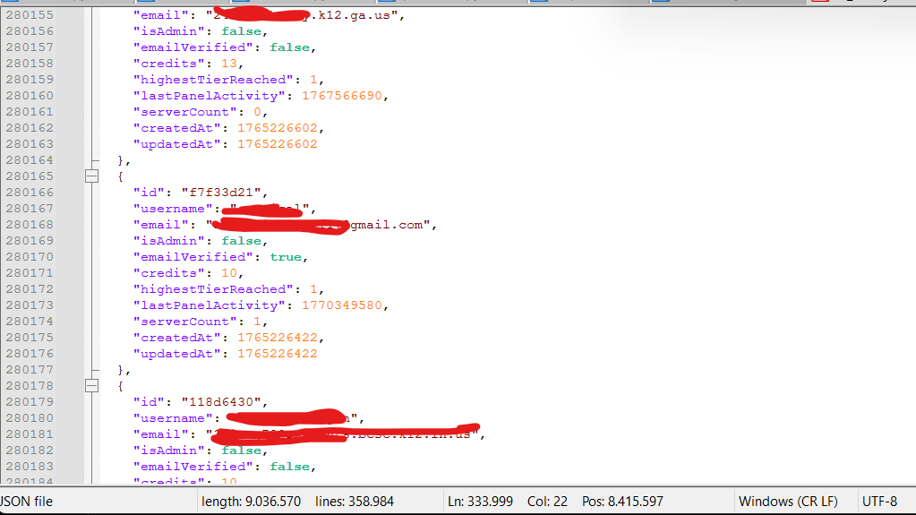916x515 pixels.
Task: Collapse the JSON block starting at line 280165
Action: 91,176
